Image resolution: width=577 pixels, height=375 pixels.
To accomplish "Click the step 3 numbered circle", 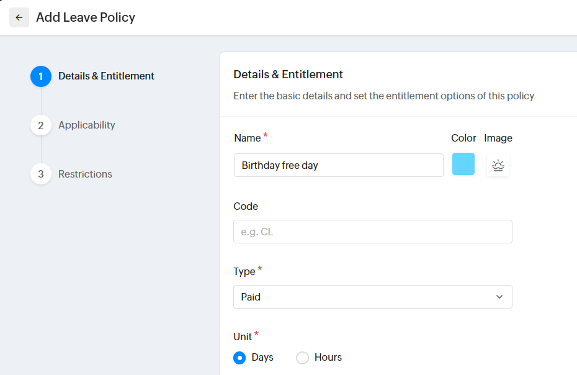I will (x=41, y=174).
